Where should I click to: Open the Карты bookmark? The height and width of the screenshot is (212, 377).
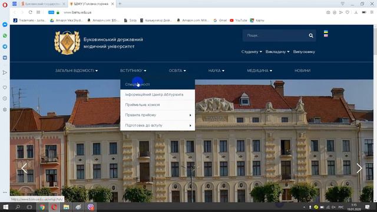point(257,21)
